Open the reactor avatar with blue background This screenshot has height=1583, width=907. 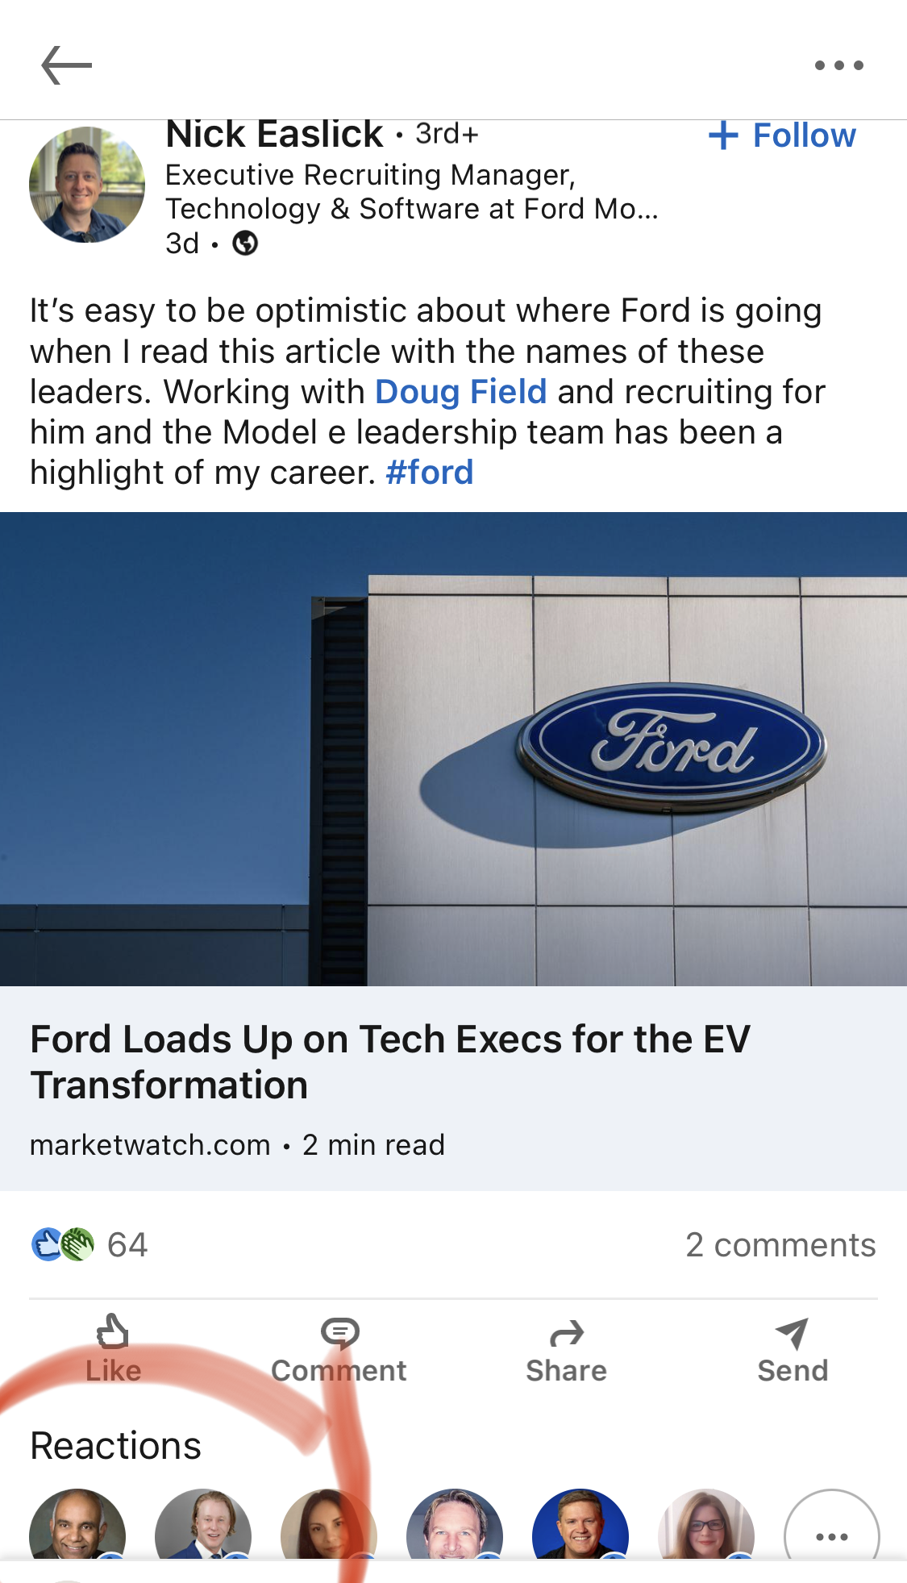coord(580,1527)
